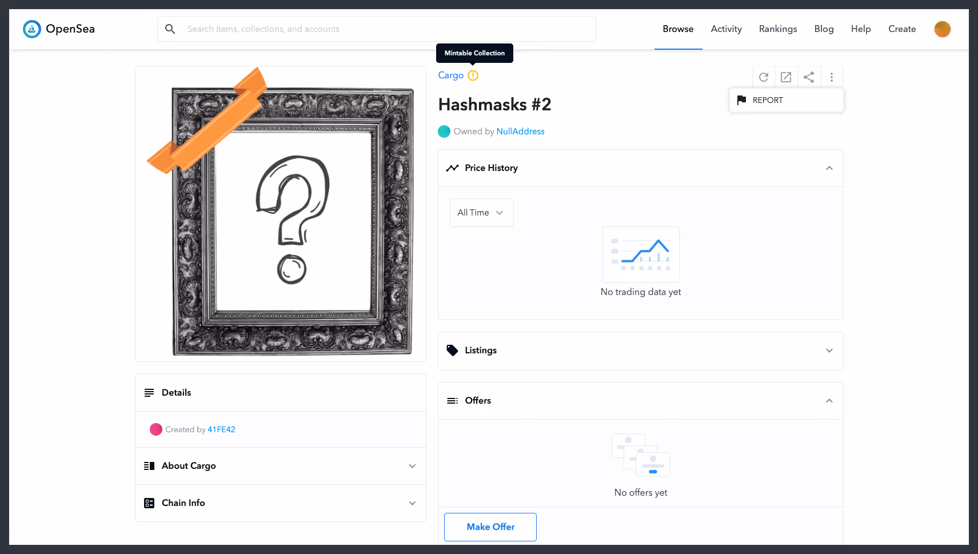The image size is (978, 554).
Task: Click the search magnifier icon
Action: 170,29
